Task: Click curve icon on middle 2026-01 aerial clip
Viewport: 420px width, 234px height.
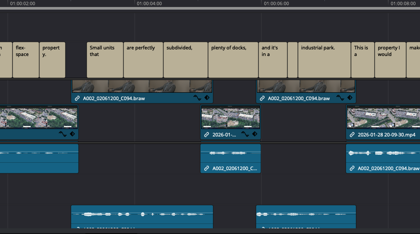Action: click(245, 134)
